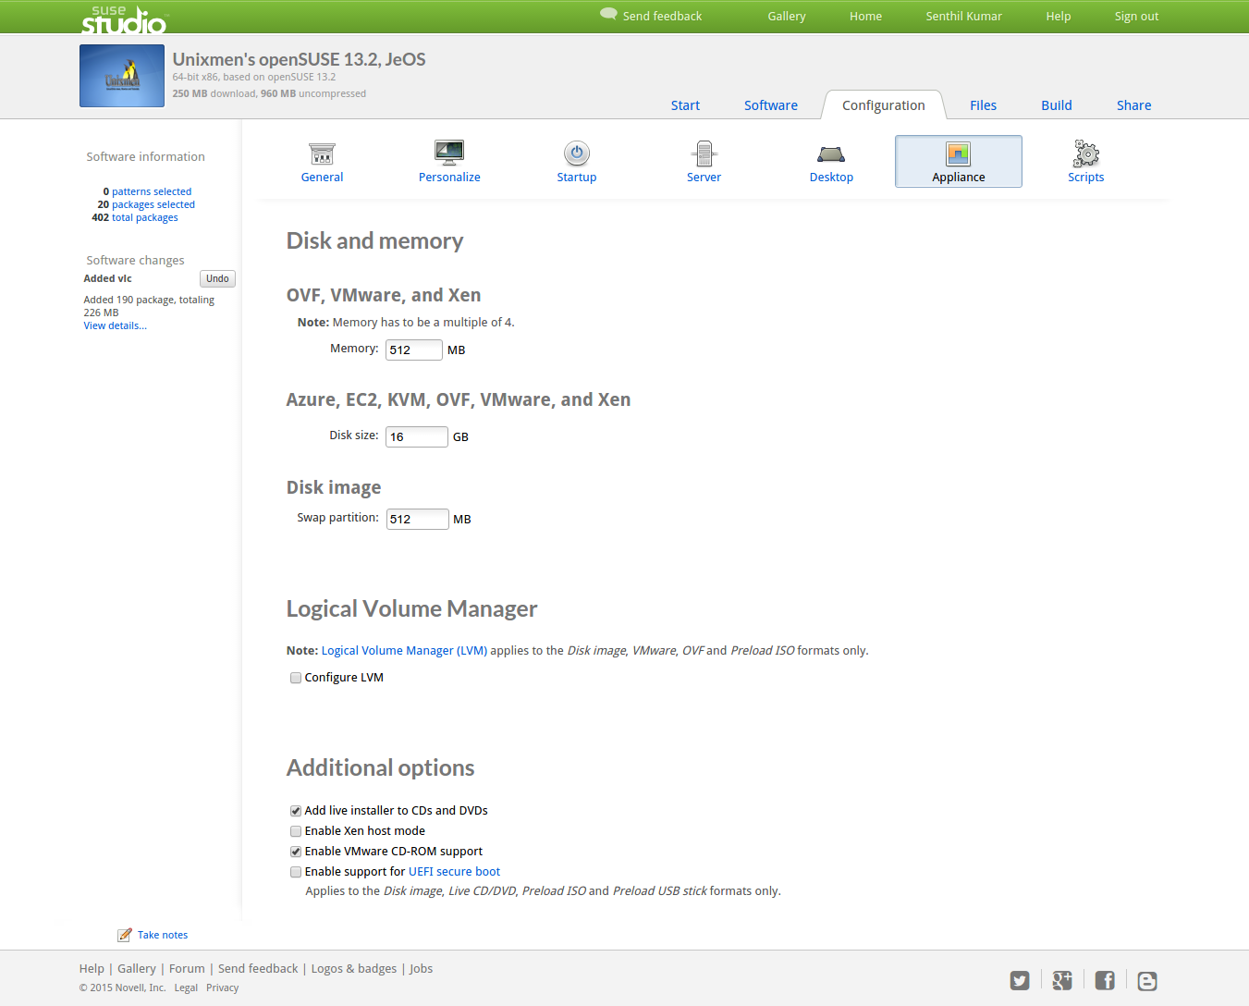Enable Xen host mode checkbox
This screenshot has width=1249, height=1006.
tap(296, 831)
